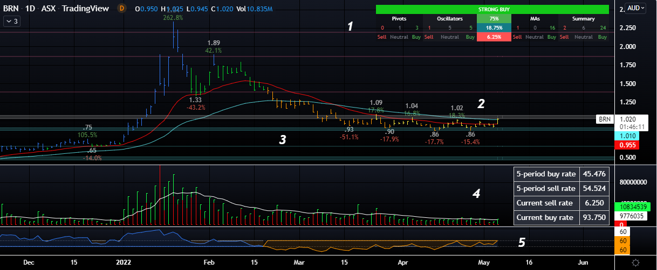Select the Pivots column header
Image resolution: width=657 pixels, height=270 pixels.
click(400, 19)
